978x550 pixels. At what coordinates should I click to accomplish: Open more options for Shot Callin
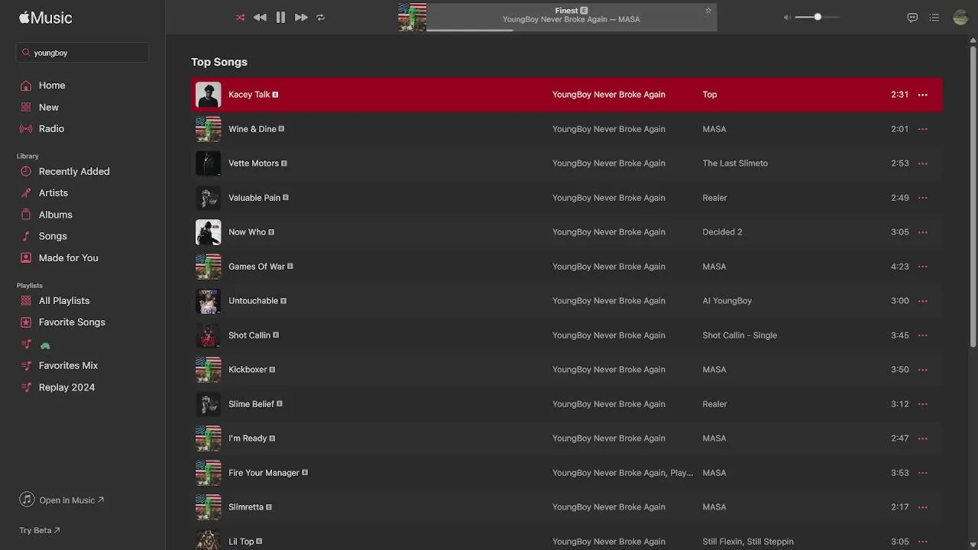point(922,335)
